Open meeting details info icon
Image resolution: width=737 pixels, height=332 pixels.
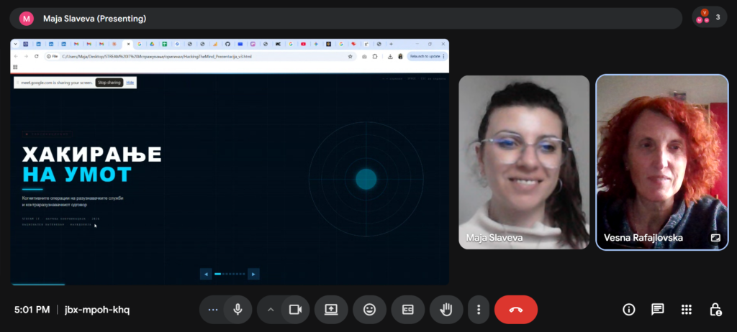tap(628, 310)
